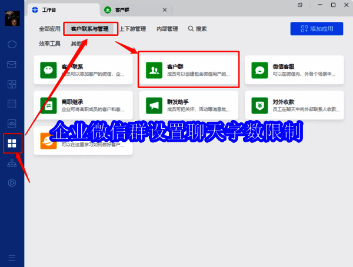Minimize the window

[x=320, y=5]
